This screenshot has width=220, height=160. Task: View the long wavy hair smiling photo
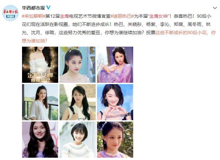coord(40,140)
